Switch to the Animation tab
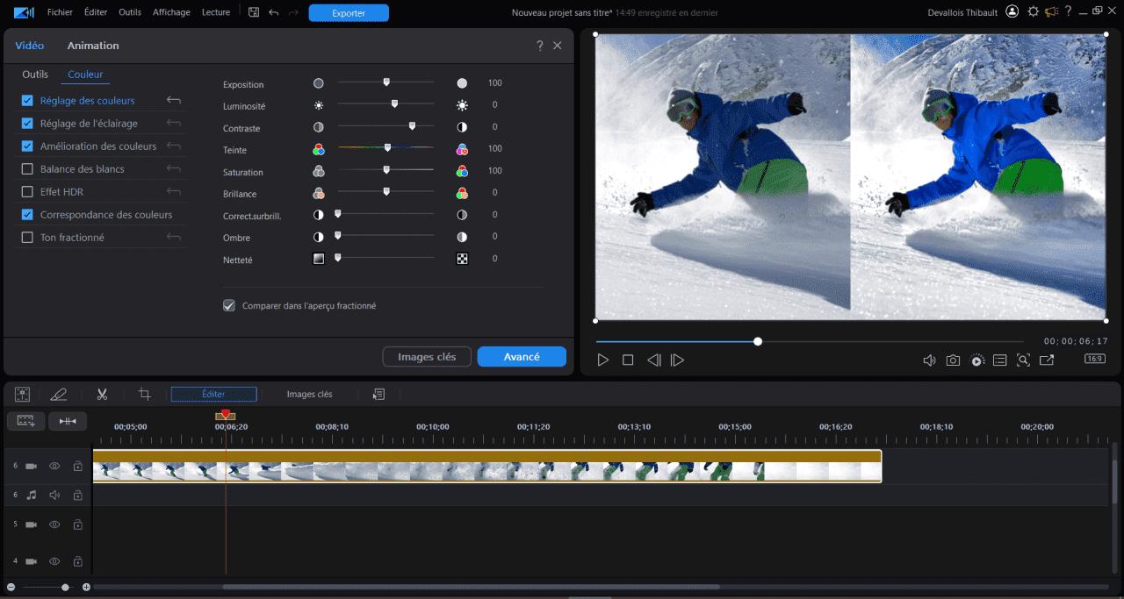The image size is (1124, 599). click(93, 45)
